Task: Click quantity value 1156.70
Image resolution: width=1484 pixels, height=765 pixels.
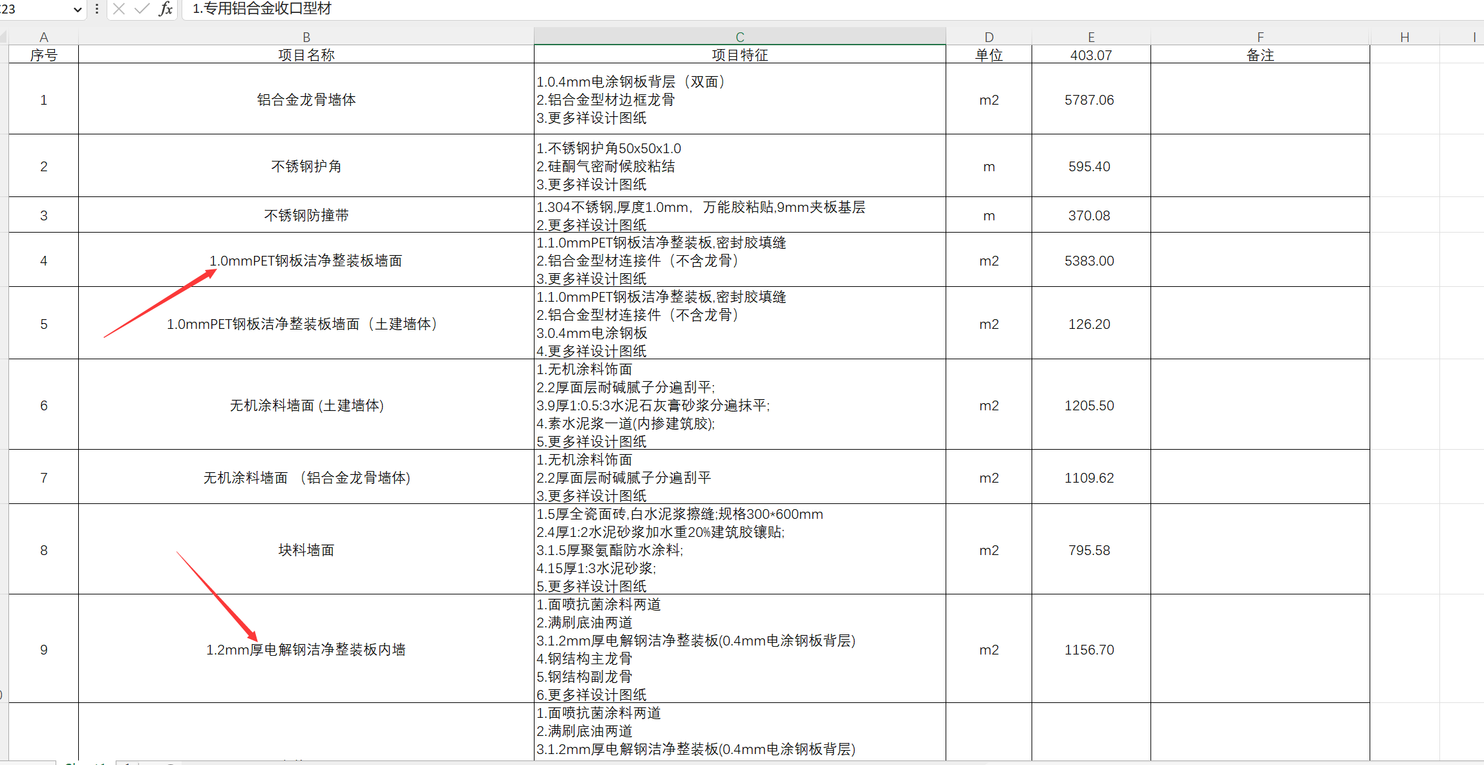Action: tap(1089, 649)
